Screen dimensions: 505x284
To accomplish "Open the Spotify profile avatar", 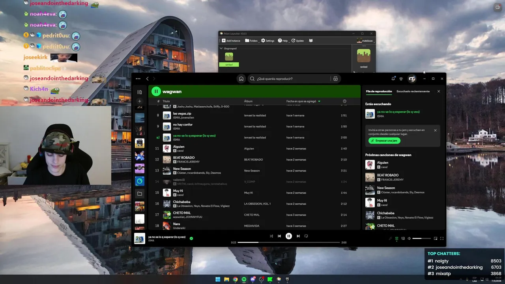I will 412,78.
